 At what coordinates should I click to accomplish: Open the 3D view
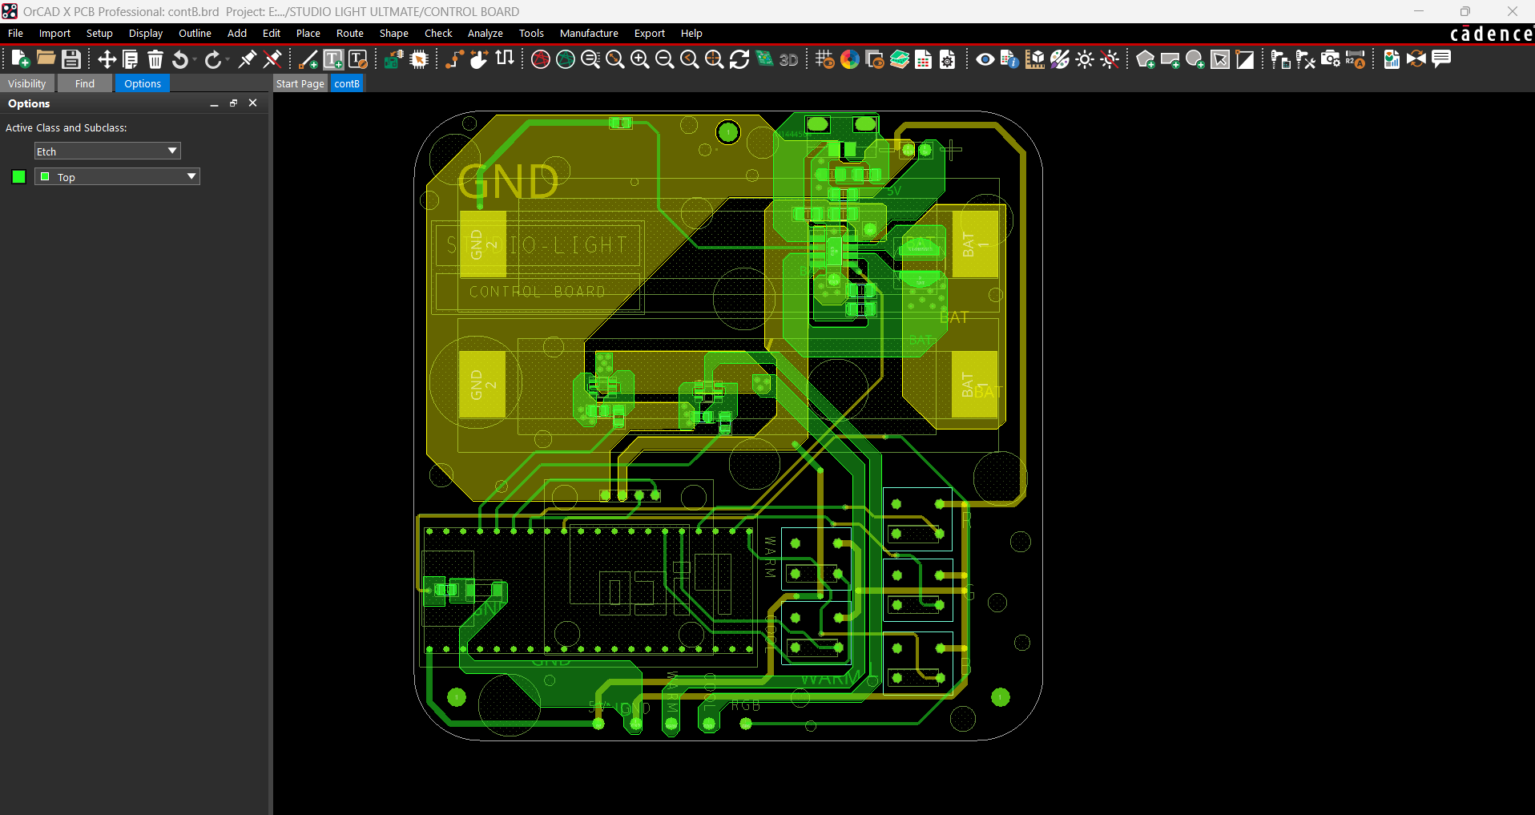[789, 59]
